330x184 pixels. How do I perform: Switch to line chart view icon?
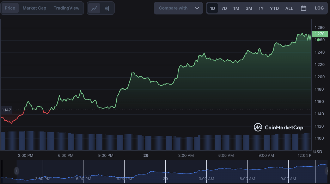click(x=94, y=8)
